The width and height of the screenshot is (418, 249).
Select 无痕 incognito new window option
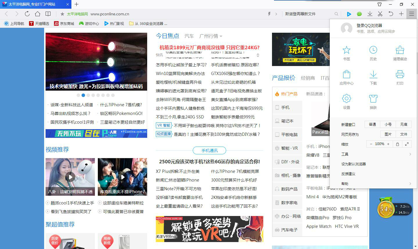click(403, 124)
